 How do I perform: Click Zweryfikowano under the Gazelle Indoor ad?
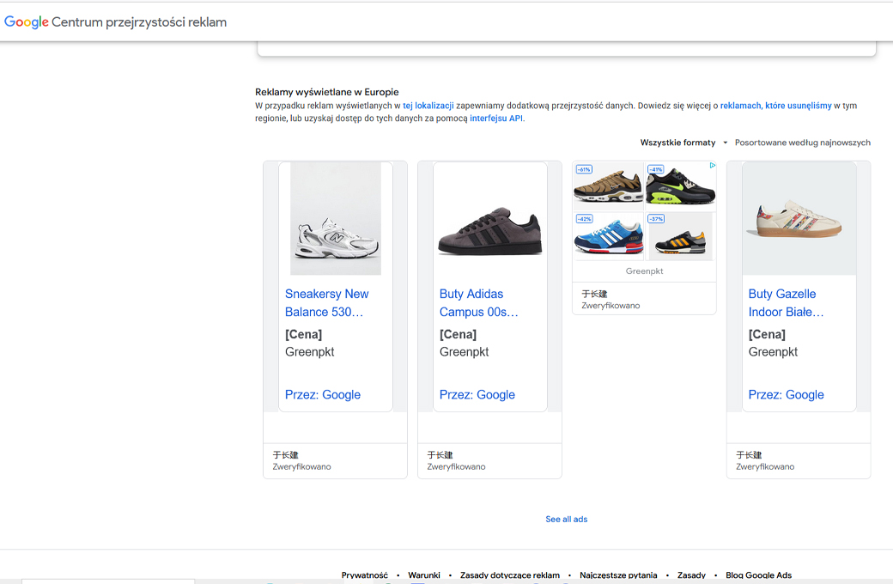point(765,466)
